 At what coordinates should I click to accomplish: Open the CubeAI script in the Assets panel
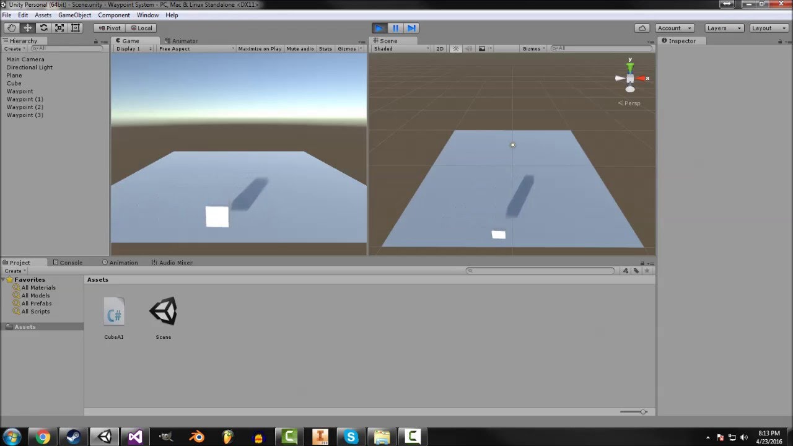114,313
